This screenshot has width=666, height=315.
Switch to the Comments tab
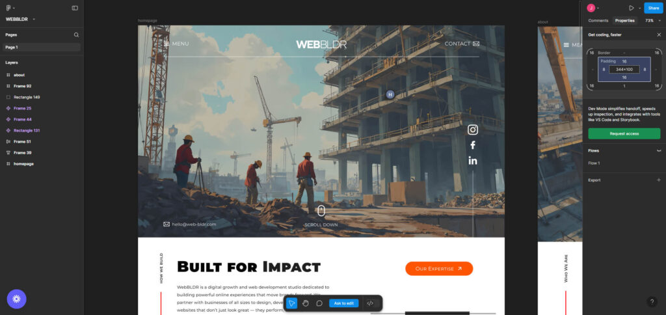point(598,20)
